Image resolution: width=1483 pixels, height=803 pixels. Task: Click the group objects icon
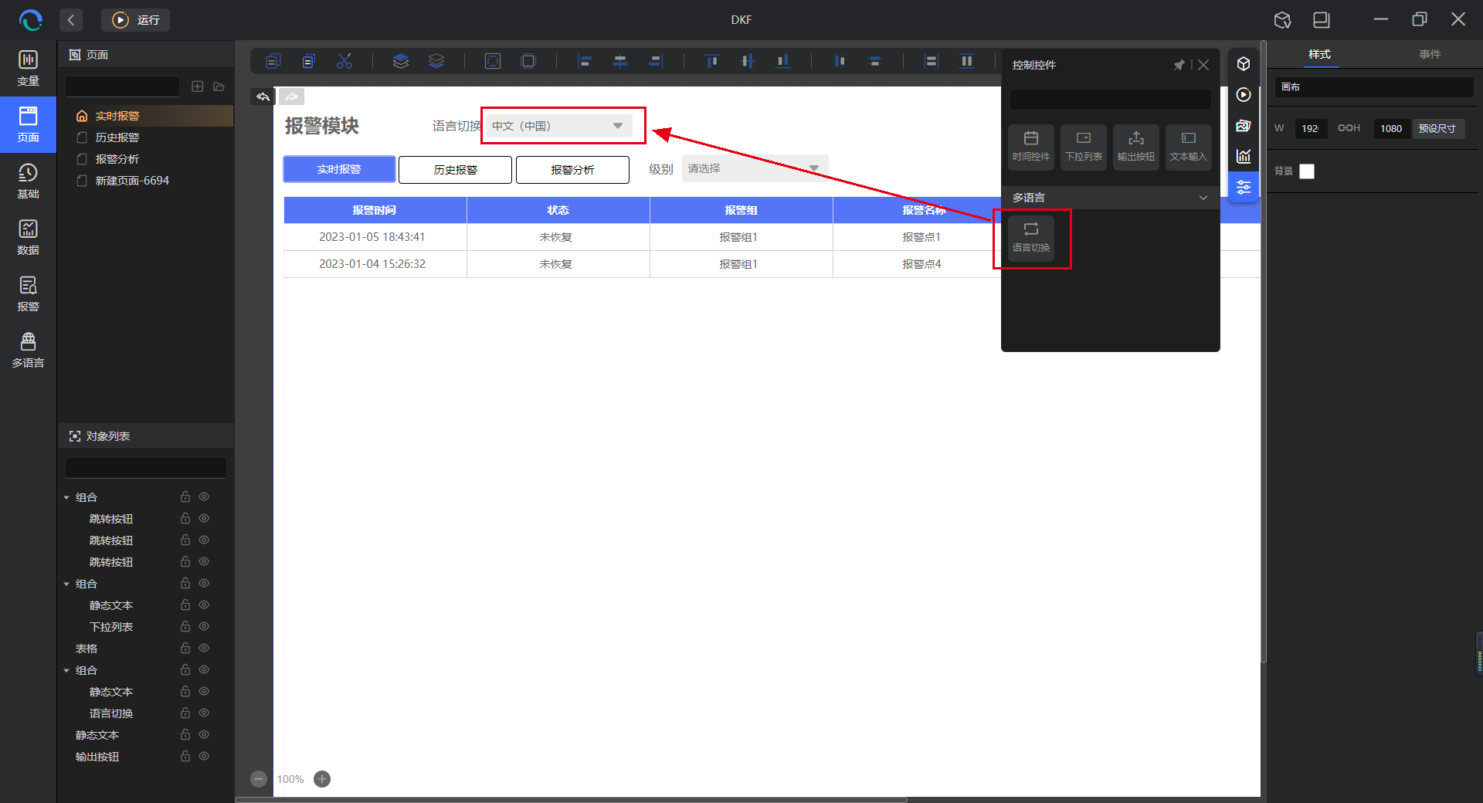[x=493, y=61]
